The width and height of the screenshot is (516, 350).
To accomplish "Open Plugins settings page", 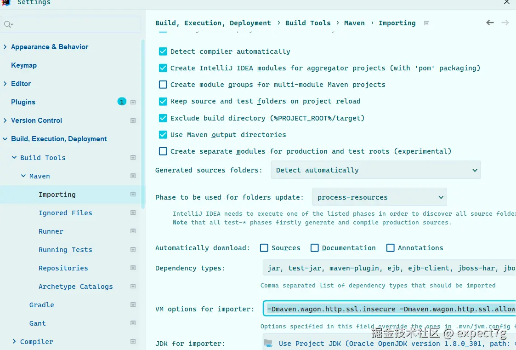I will (23, 102).
